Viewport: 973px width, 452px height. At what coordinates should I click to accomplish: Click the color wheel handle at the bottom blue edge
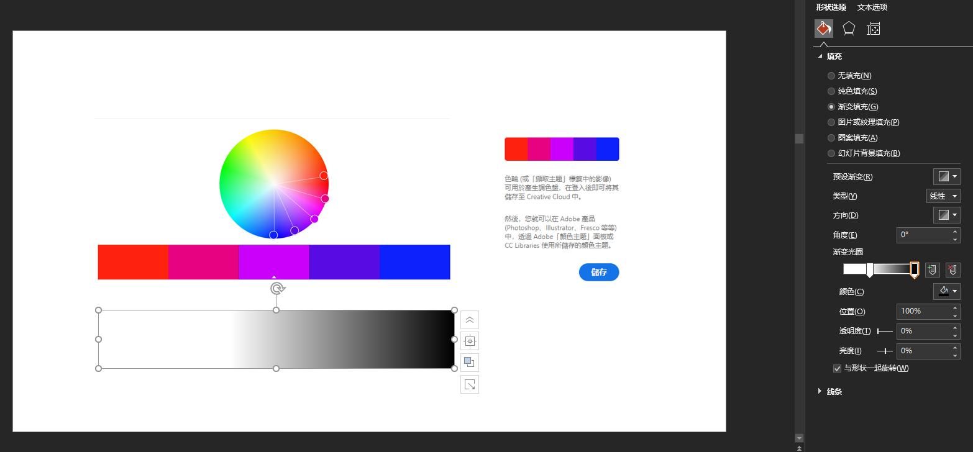coord(273,235)
